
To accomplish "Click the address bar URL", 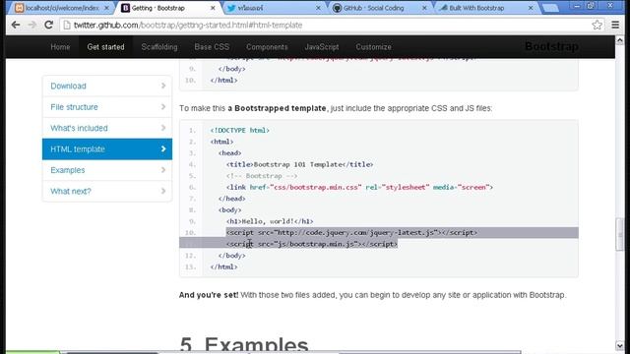I will point(188,25).
